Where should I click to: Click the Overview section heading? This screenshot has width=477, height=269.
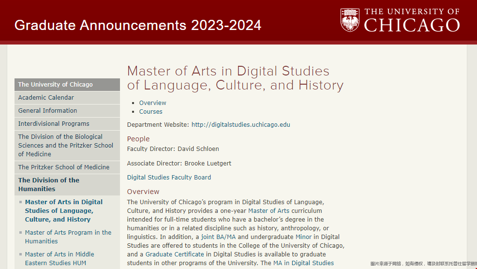[143, 192]
